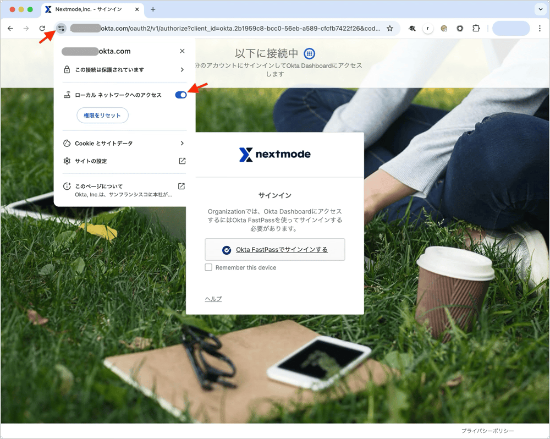Click この接続は保護されています text

pos(109,70)
